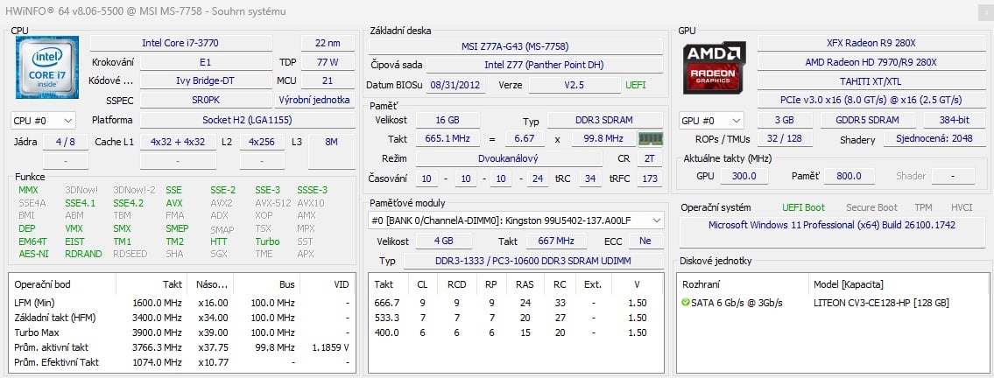Click the Secure Boot indicator

click(871, 207)
